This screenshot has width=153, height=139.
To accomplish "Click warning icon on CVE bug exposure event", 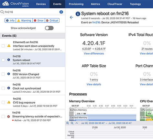I will [9, 102].
